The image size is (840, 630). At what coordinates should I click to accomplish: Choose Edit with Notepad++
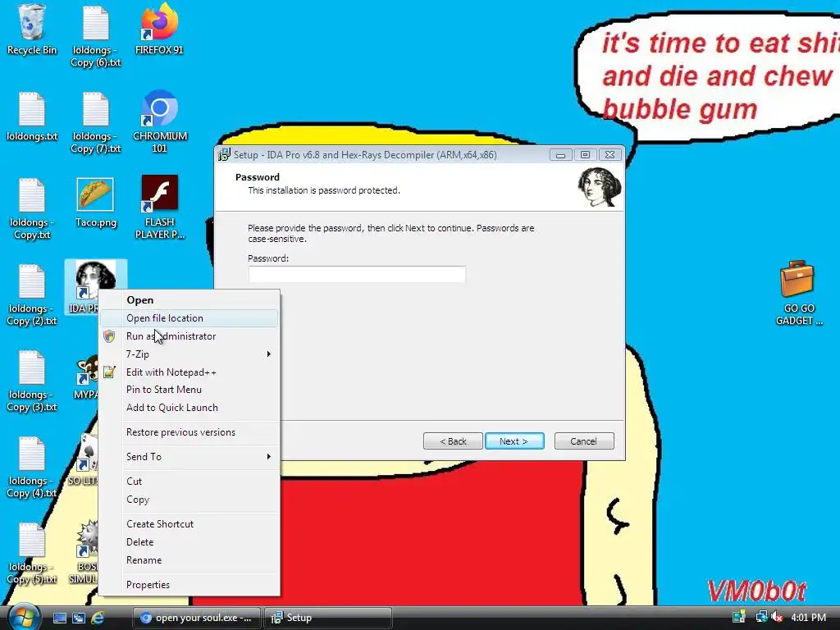click(x=189, y=372)
